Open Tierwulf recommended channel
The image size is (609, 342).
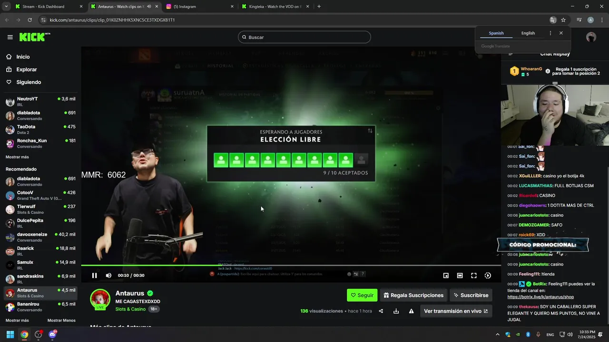pyautogui.click(x=40, y=209)
